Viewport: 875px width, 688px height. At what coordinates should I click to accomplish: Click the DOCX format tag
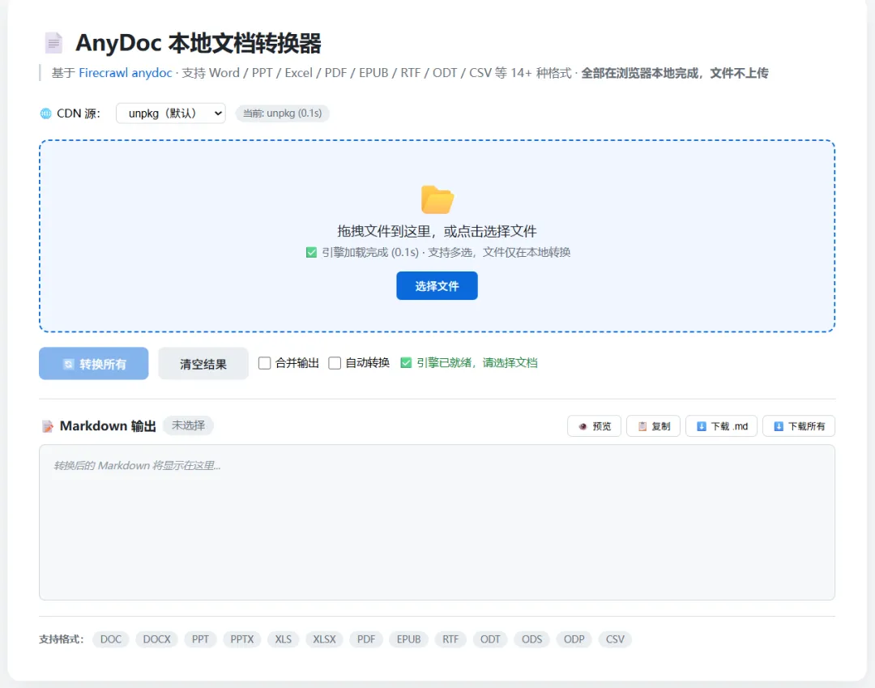click(x=157, y=639)
